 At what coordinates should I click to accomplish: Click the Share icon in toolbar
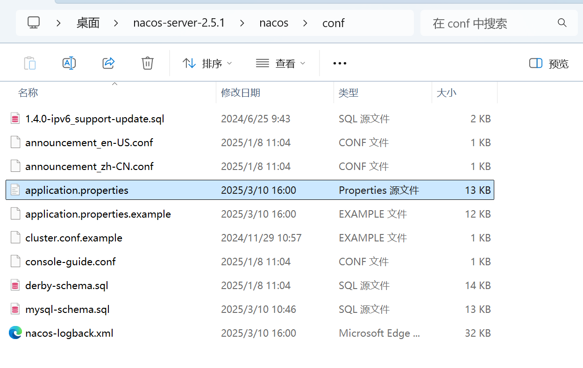108,63
